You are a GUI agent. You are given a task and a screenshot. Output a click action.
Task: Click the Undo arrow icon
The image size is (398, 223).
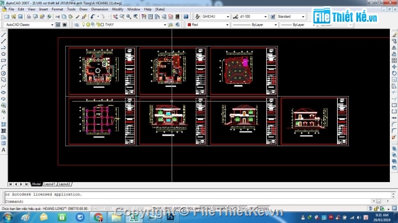[93, 17]
